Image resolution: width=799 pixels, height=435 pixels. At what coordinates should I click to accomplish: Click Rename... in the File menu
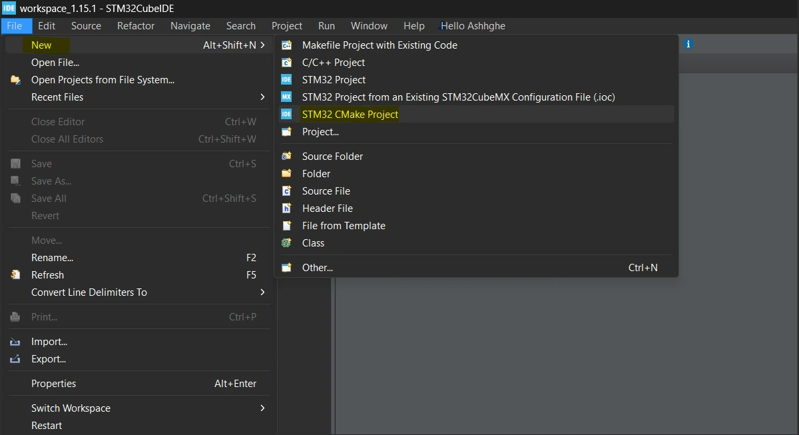tap(139, 258)
